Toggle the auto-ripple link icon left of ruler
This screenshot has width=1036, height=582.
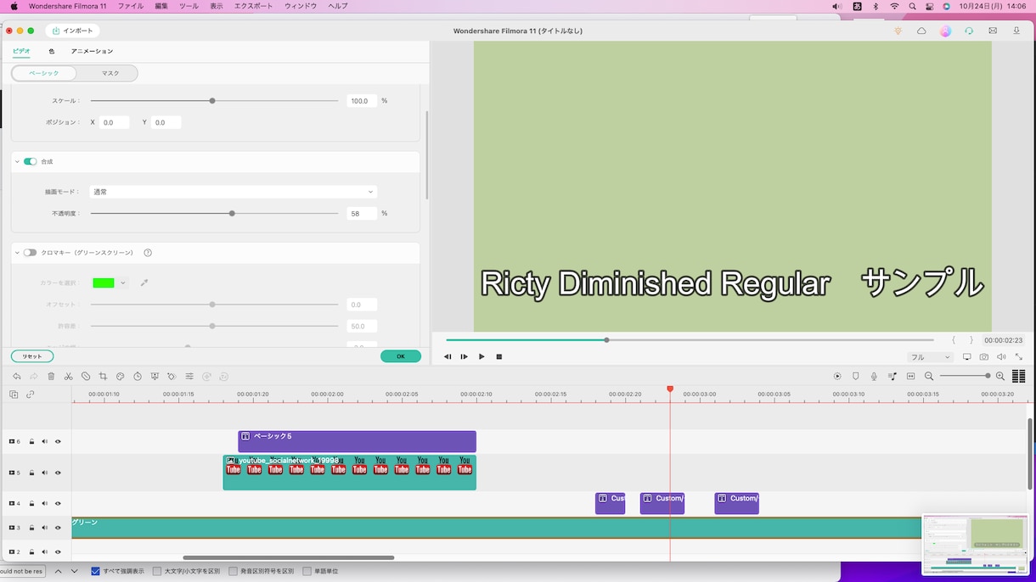[x=31, y=395]
